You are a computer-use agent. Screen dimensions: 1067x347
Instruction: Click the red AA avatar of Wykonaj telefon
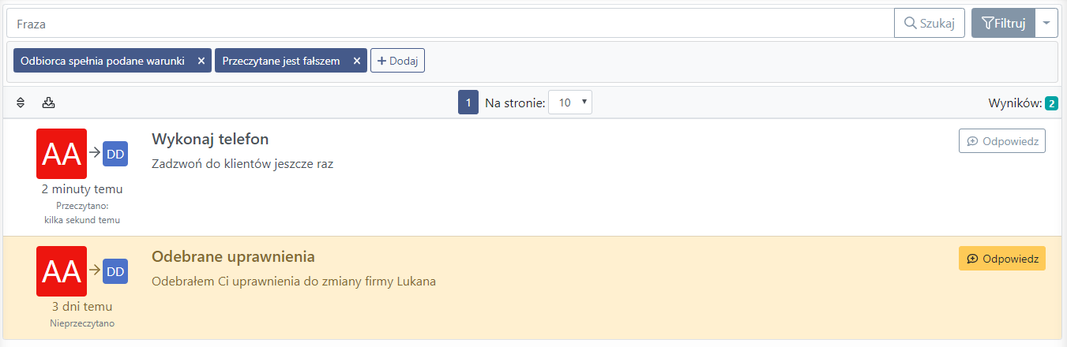coord(62,153)
